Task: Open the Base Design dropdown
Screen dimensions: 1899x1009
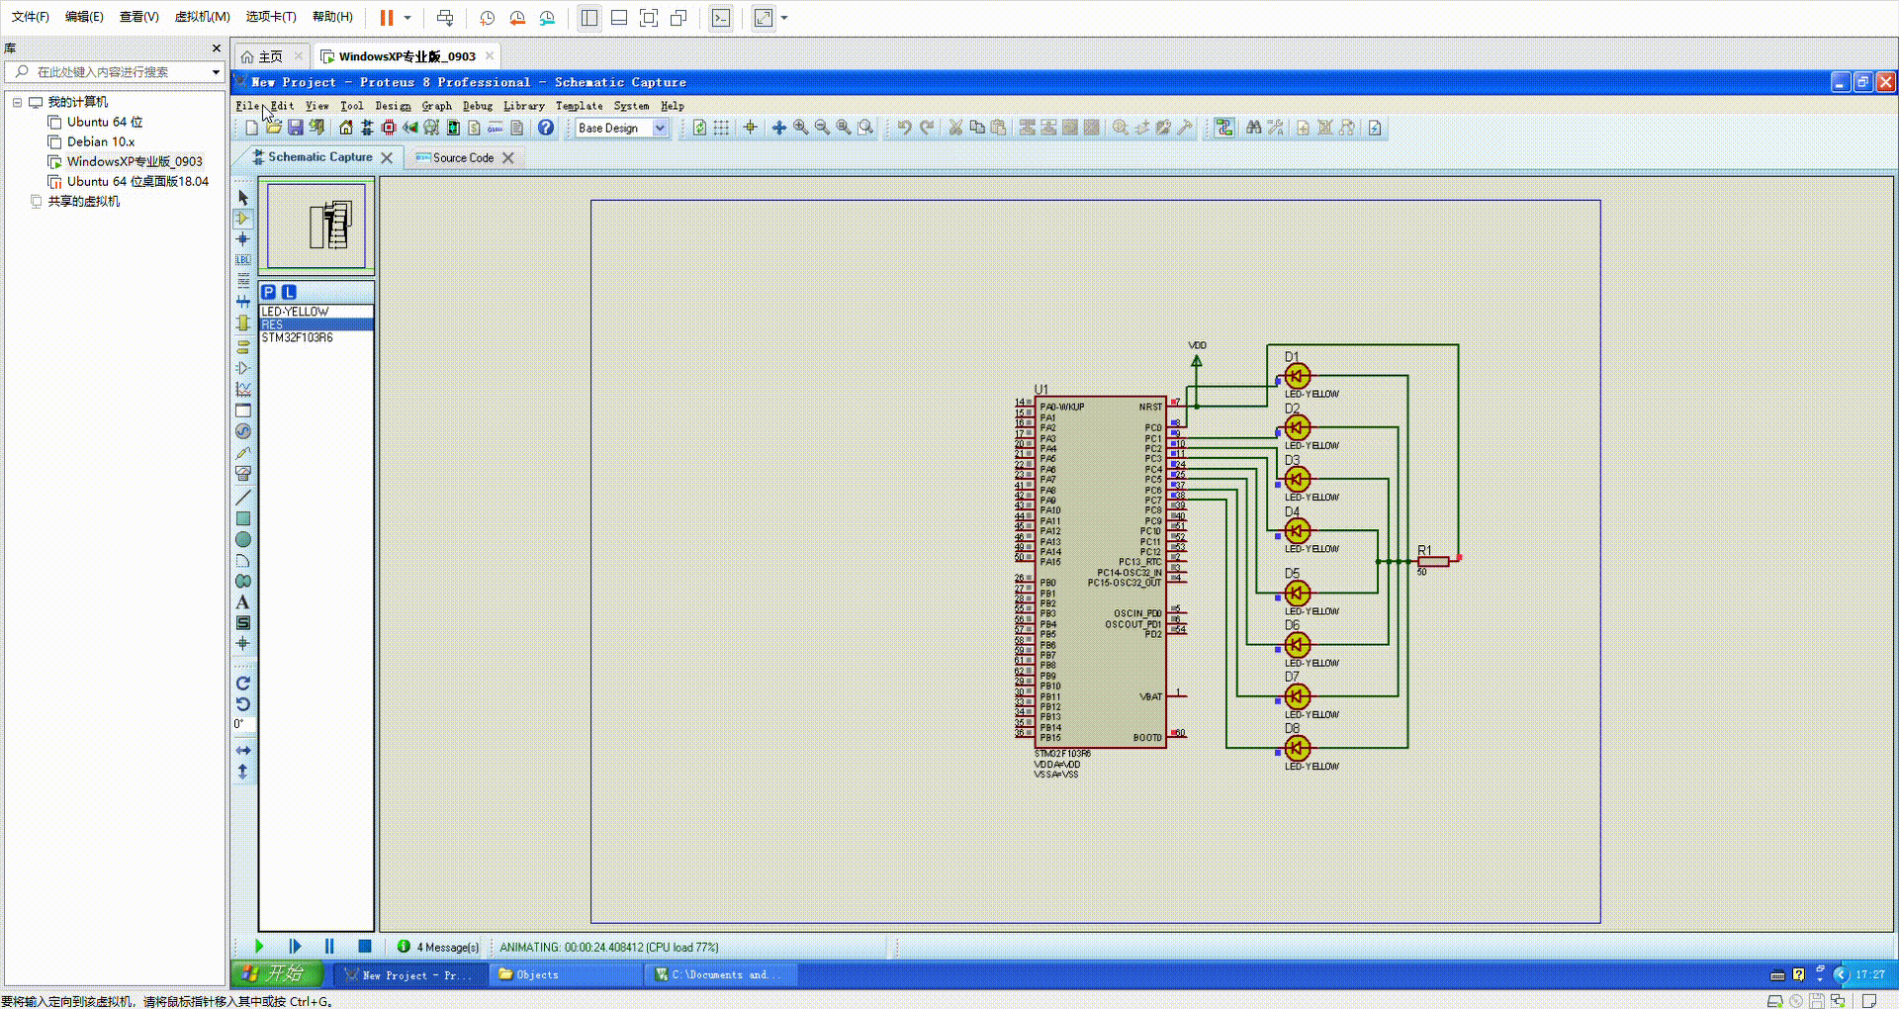Action: [x=660, y=128]
